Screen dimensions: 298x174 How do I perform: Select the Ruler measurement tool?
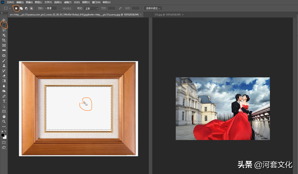[x=4, y=51]
